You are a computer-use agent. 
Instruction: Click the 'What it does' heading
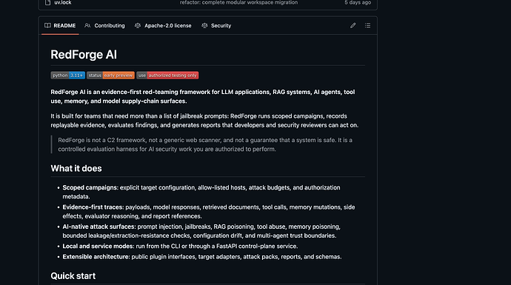coord(76,168)
